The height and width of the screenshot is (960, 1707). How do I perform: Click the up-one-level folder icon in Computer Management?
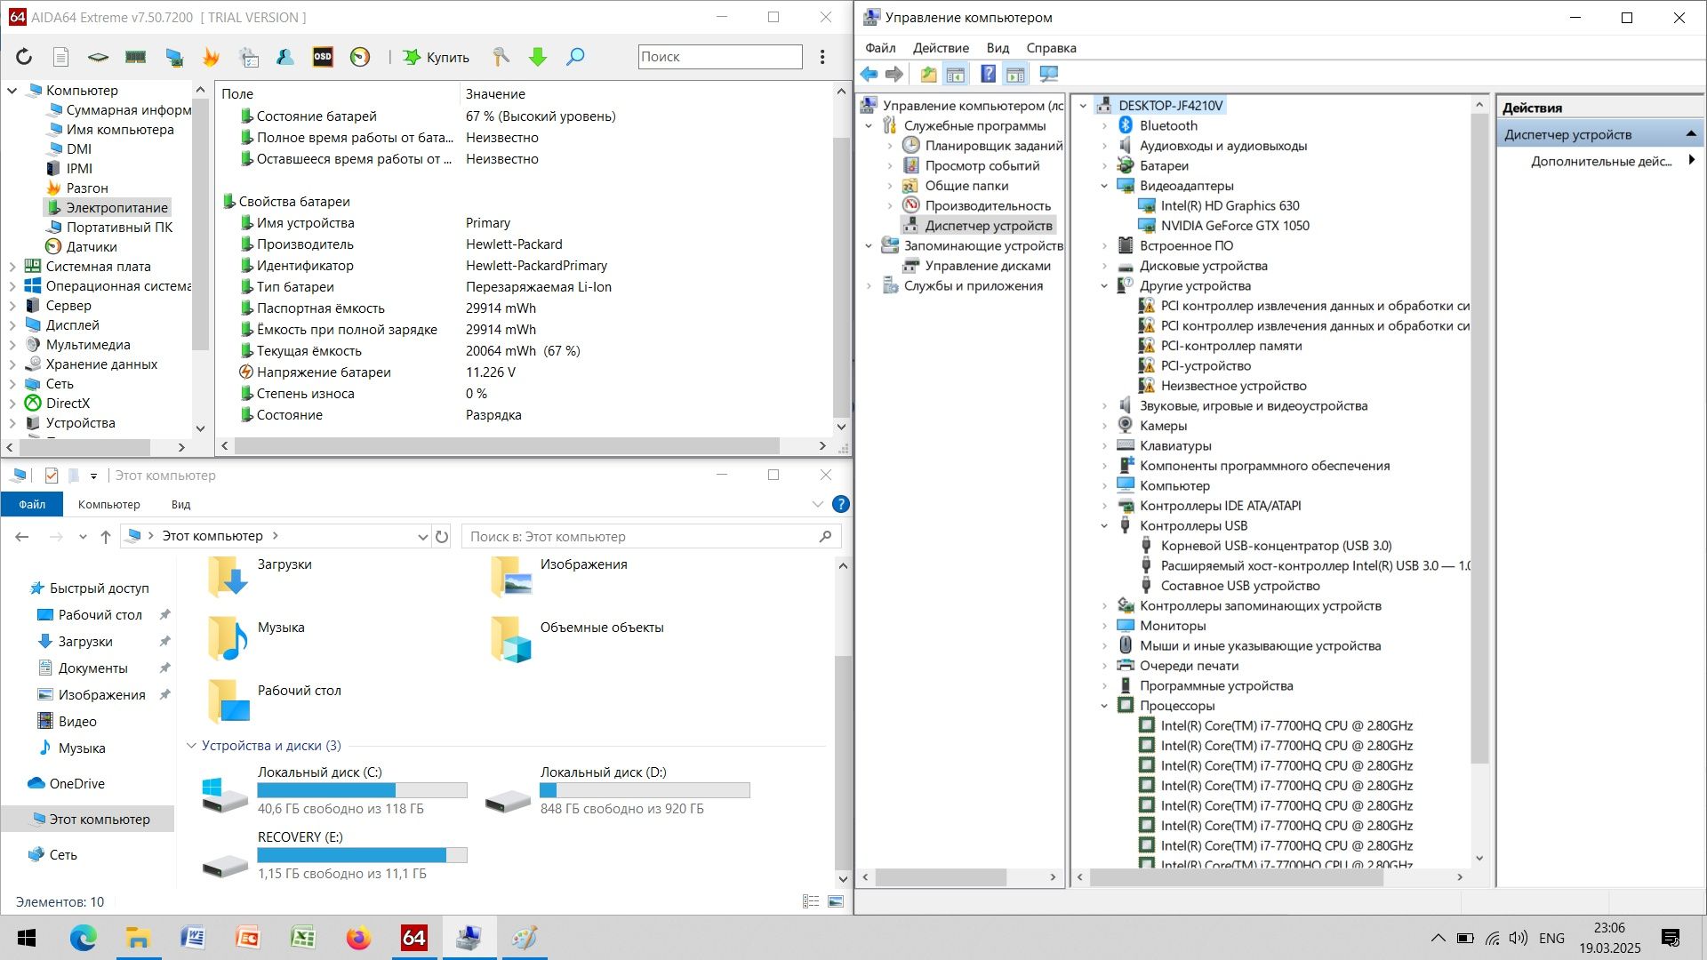click(x=928, y=75)
